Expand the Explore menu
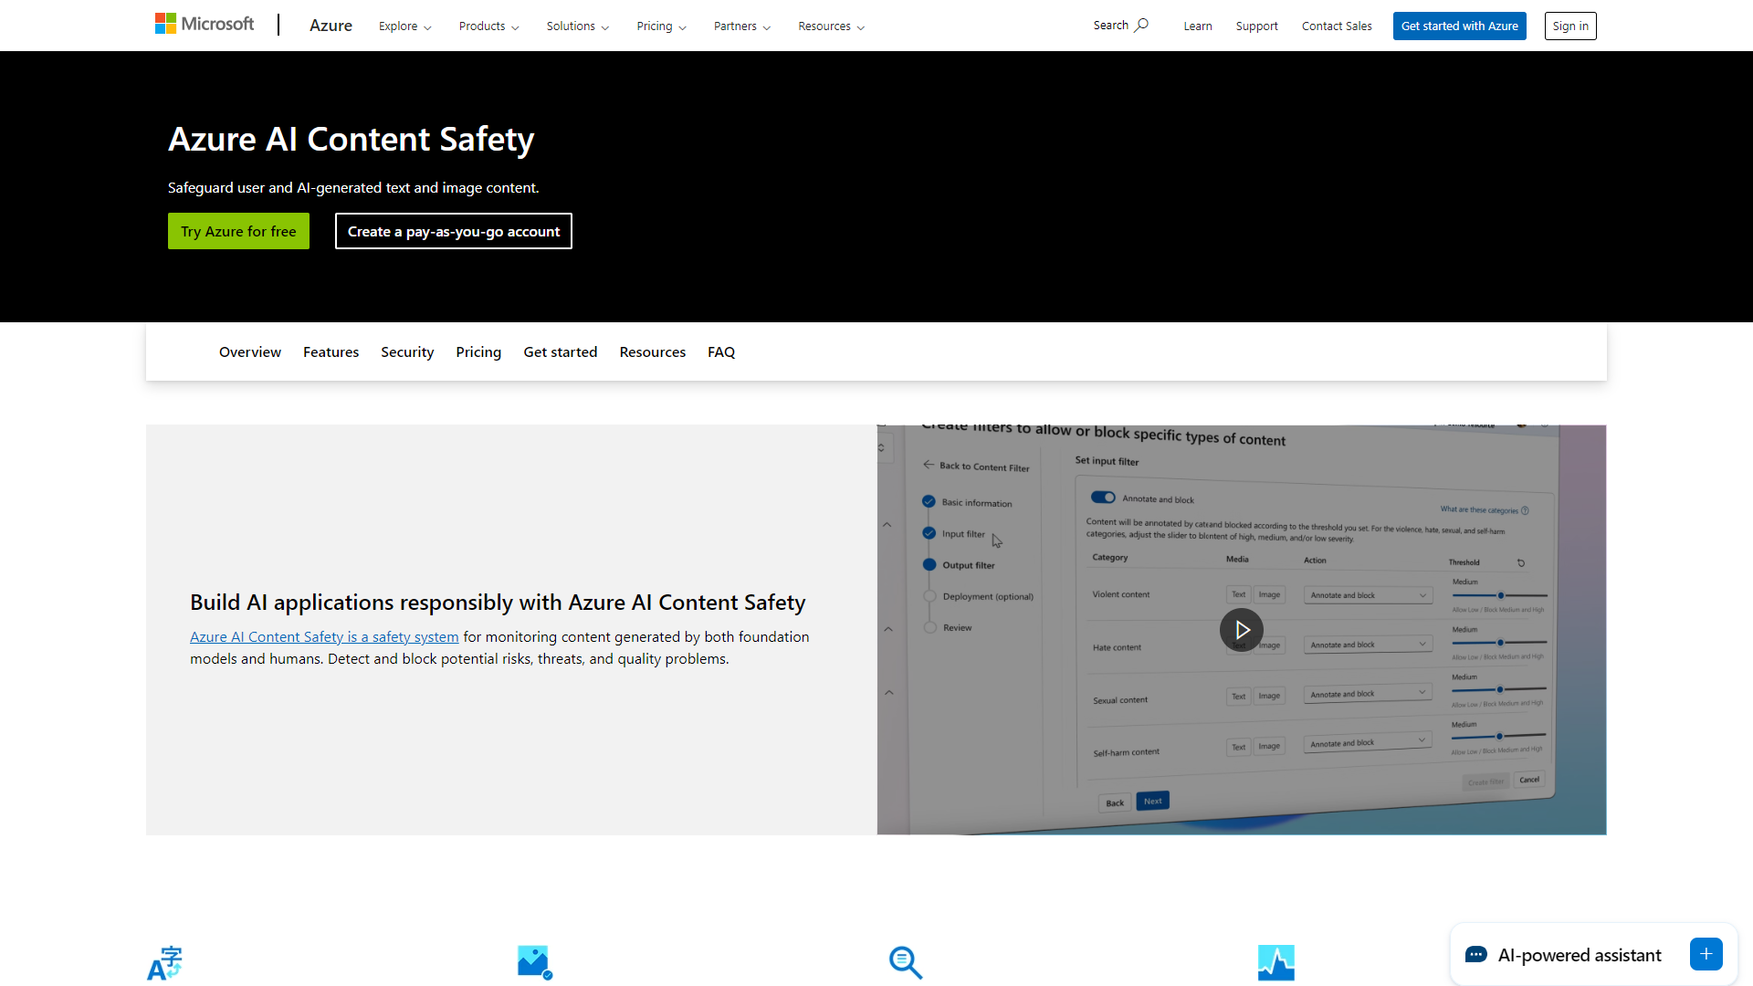The width and height of the screenshot is (1753, 986). click(404, 26)
